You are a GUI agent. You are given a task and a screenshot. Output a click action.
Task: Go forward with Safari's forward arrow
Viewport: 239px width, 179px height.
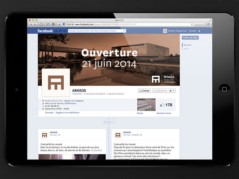coord(35,24)
